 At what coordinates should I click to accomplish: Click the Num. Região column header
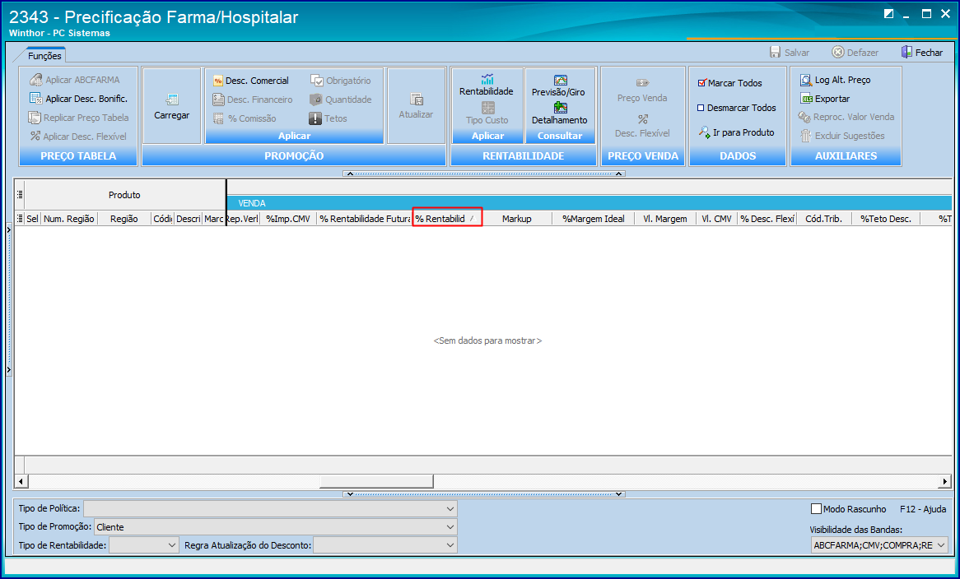[69, 218]
